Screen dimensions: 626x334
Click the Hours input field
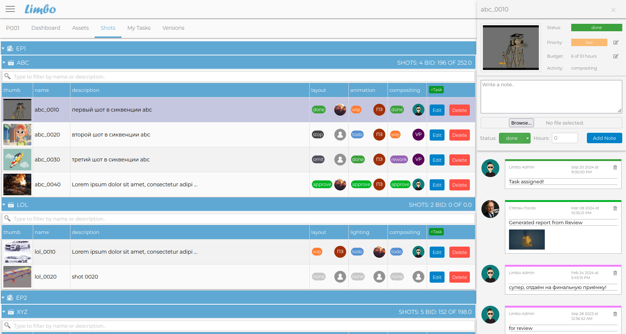pyautogui.click(x=565, y=138)
